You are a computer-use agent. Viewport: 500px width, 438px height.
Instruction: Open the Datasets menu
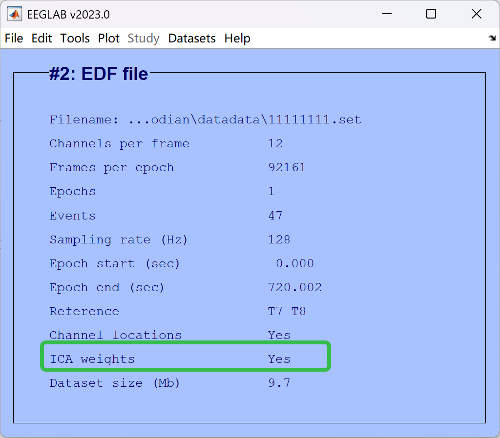[192, 38]
